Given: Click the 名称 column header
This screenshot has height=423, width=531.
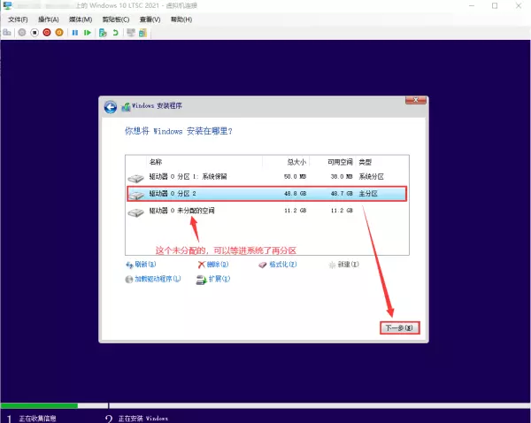Looking at the screenshot, I should pyautogui.click(x=156, y=162).
